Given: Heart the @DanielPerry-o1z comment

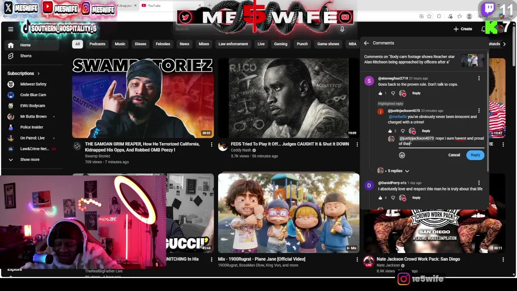Looking at the screenshot, I should tap(403, 198).
